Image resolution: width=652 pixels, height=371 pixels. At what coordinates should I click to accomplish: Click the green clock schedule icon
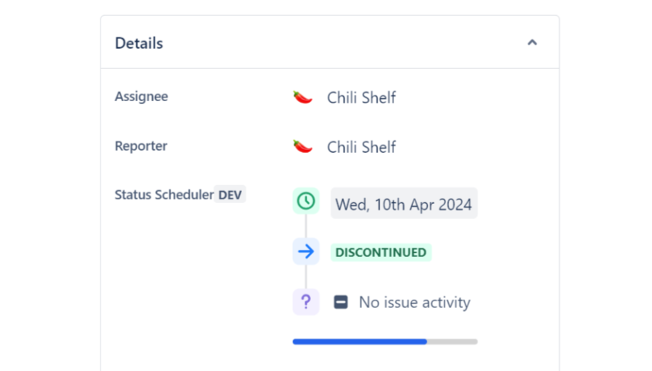(306, 202)
